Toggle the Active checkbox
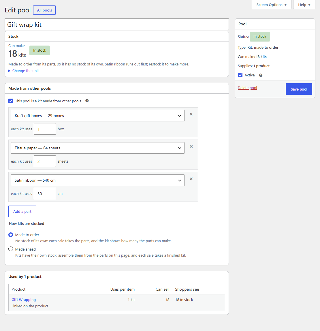This screenshot has width=320, height=331. point(240,75)
